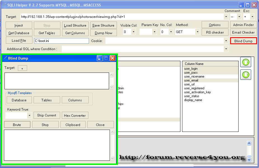Select user_registered column
Image resolution: width=259 pixels, height=168 pixels.
tap(194, 88)
